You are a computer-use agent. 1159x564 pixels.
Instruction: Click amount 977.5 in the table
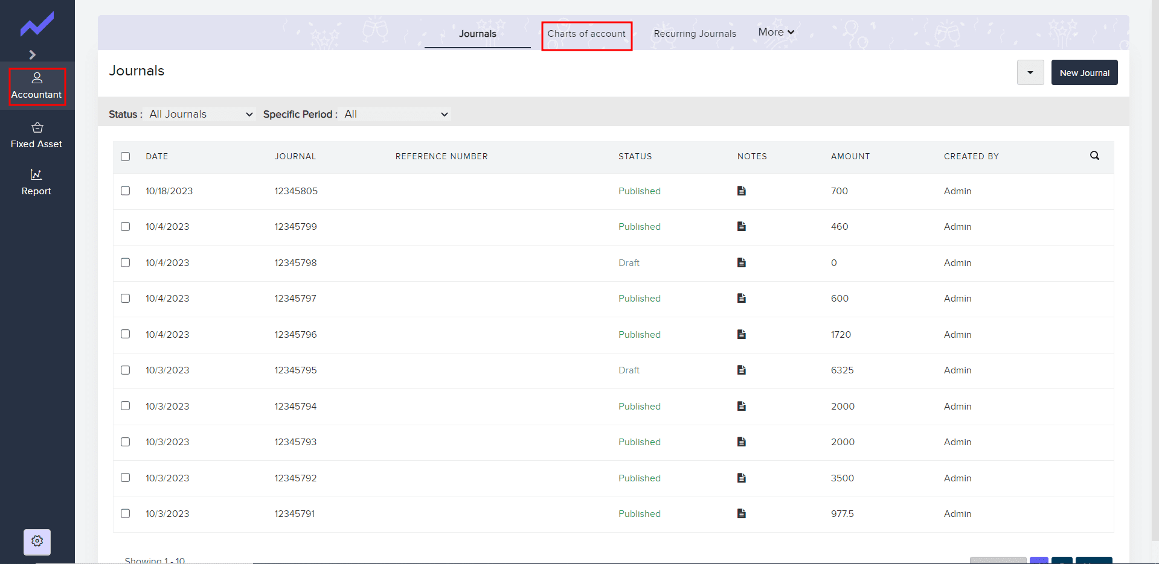[843, 514]
